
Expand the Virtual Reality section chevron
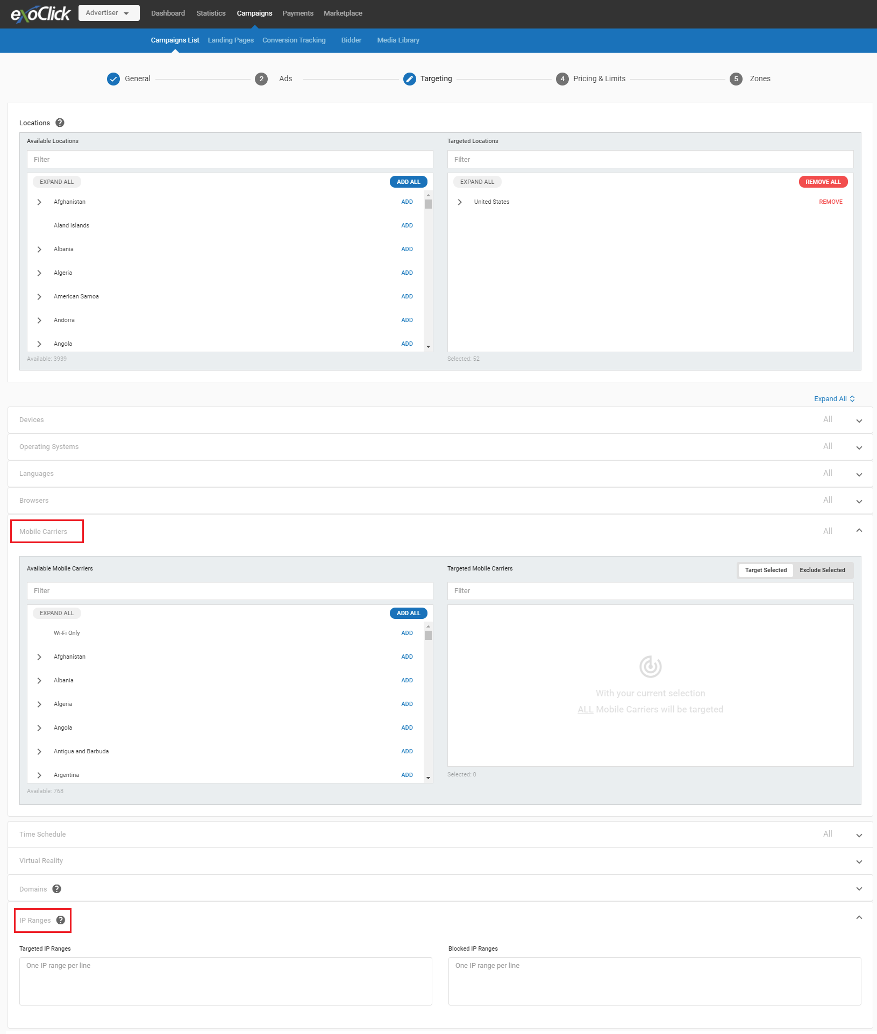point(859,861)
